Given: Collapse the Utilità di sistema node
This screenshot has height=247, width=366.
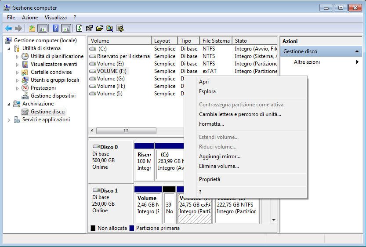Looking at the screenshot, I should pyautogui.click(x=9, y=49).
